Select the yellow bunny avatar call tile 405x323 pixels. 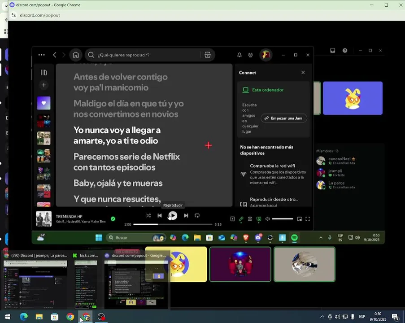(x=176, y=264)
